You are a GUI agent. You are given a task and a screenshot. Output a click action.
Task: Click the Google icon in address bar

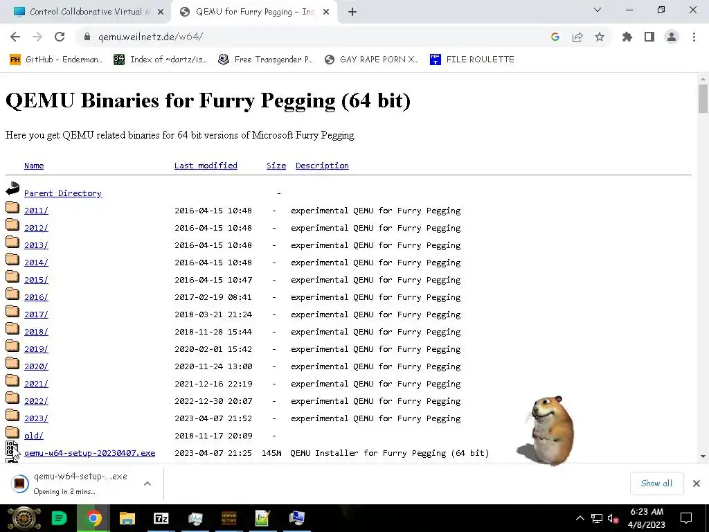coord(555,37)
